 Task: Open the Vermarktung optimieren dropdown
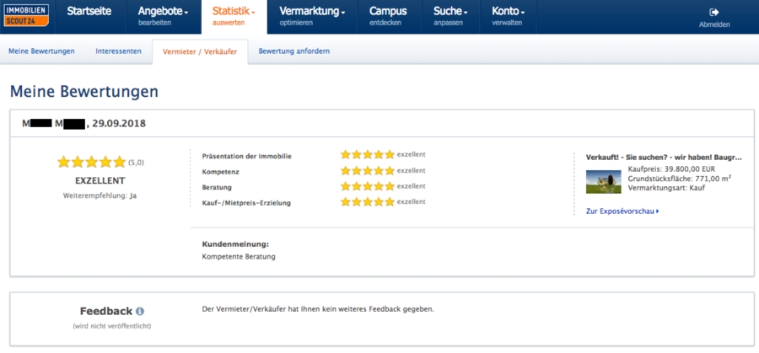[312, 17]
